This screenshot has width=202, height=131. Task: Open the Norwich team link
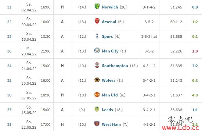(110, 7)
